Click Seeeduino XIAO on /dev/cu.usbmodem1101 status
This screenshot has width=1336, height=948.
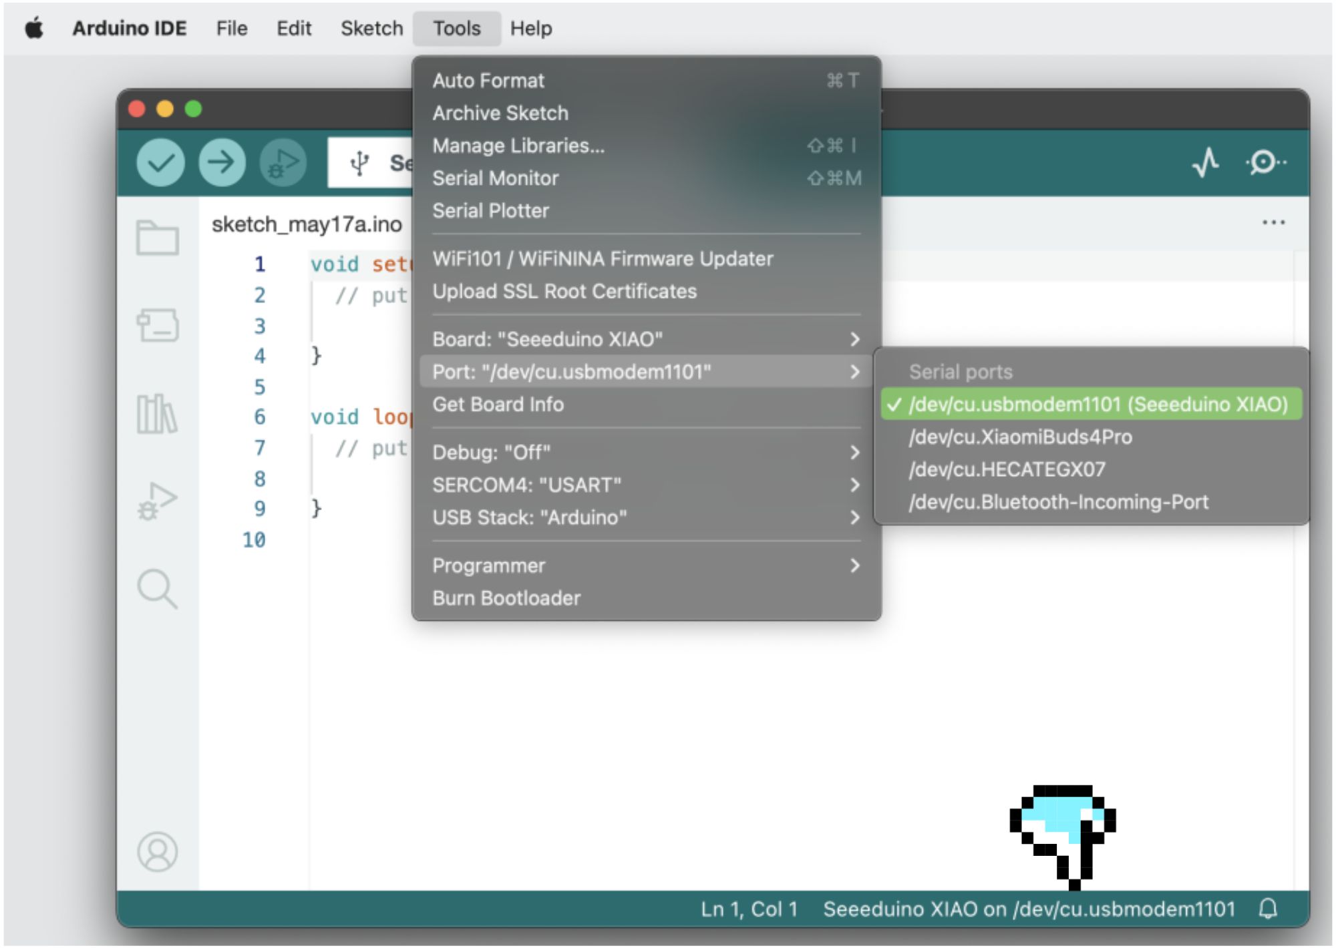coord(1029,909)
